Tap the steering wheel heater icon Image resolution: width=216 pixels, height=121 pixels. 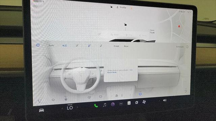66,98
